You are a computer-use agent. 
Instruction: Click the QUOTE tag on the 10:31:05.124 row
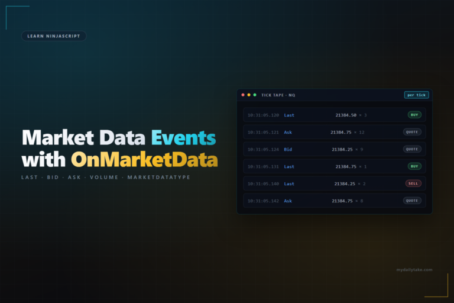tap(412, 149)
